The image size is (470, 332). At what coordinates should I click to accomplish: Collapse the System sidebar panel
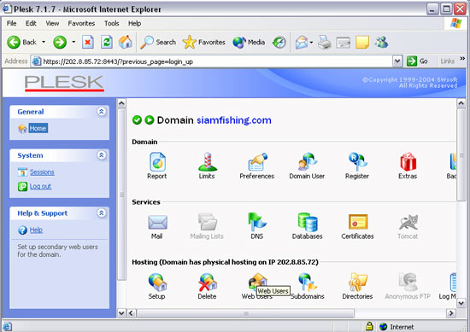pos(102,155)
